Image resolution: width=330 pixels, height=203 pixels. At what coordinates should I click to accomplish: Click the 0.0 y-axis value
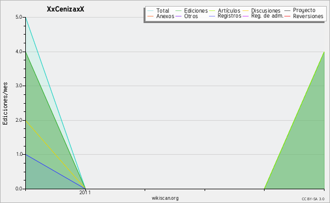19,189
